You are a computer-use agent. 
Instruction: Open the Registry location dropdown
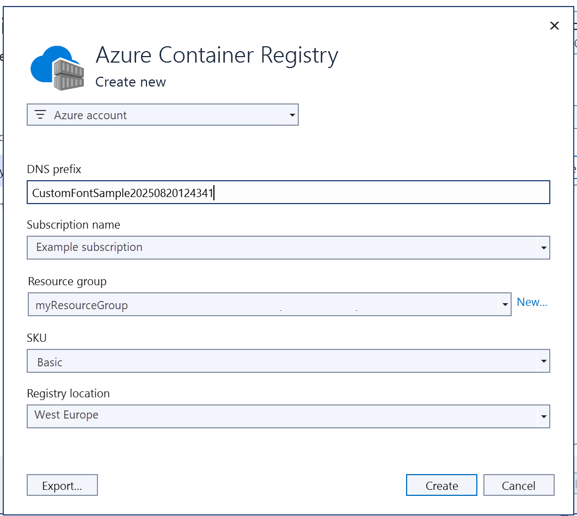(544, 416)
